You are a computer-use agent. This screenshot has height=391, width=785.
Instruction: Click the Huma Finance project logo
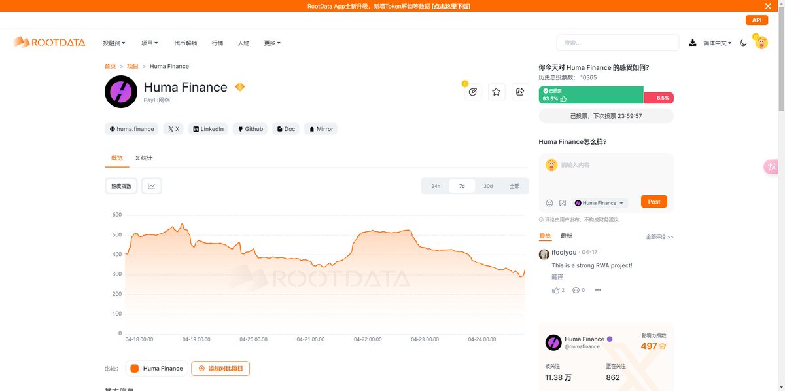[121, 92]
